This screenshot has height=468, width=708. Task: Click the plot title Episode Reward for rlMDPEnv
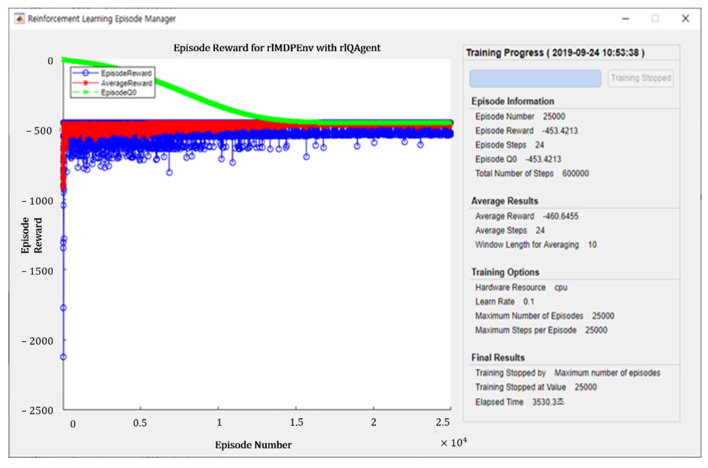277,48
